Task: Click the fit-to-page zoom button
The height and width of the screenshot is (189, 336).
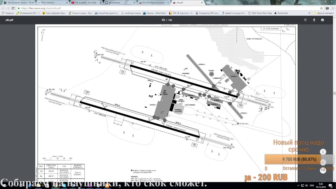Action: point(323,152)
